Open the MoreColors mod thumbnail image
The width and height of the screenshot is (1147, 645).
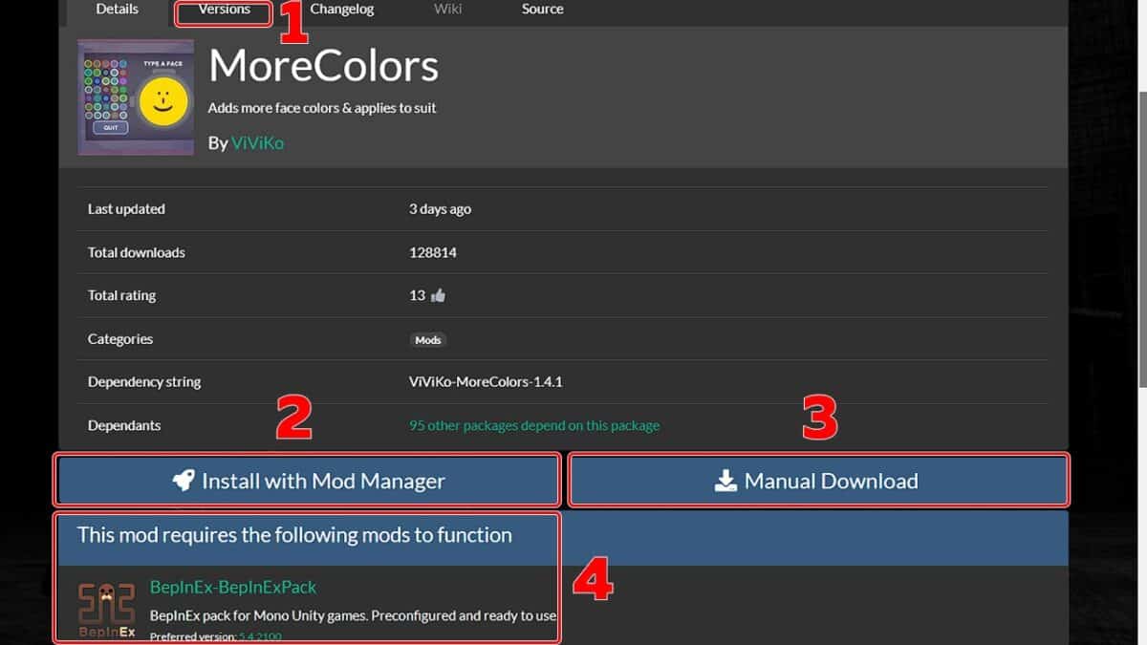pyautogui.click(x=136, y=97)
